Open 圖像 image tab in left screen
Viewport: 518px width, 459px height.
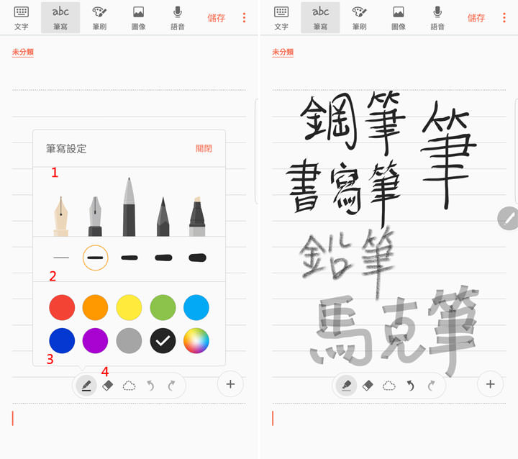click(x=138, y=18)
